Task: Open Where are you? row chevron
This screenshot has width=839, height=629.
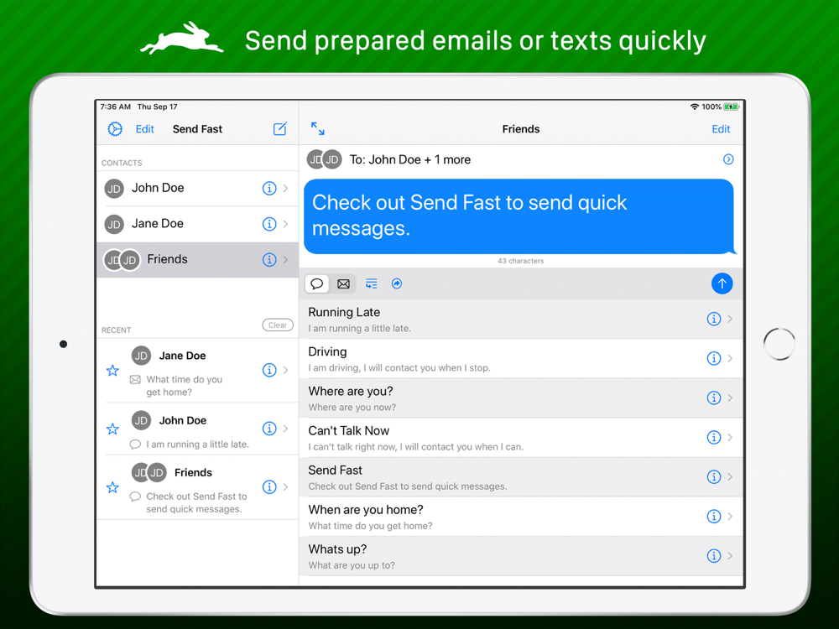Action: tap(731, 398)
